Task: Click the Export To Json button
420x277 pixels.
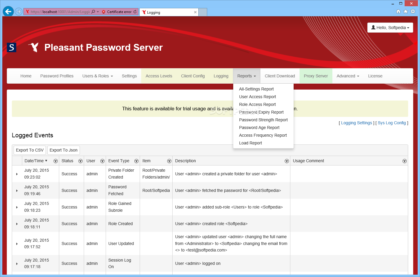Action: [x=64, y=150]
